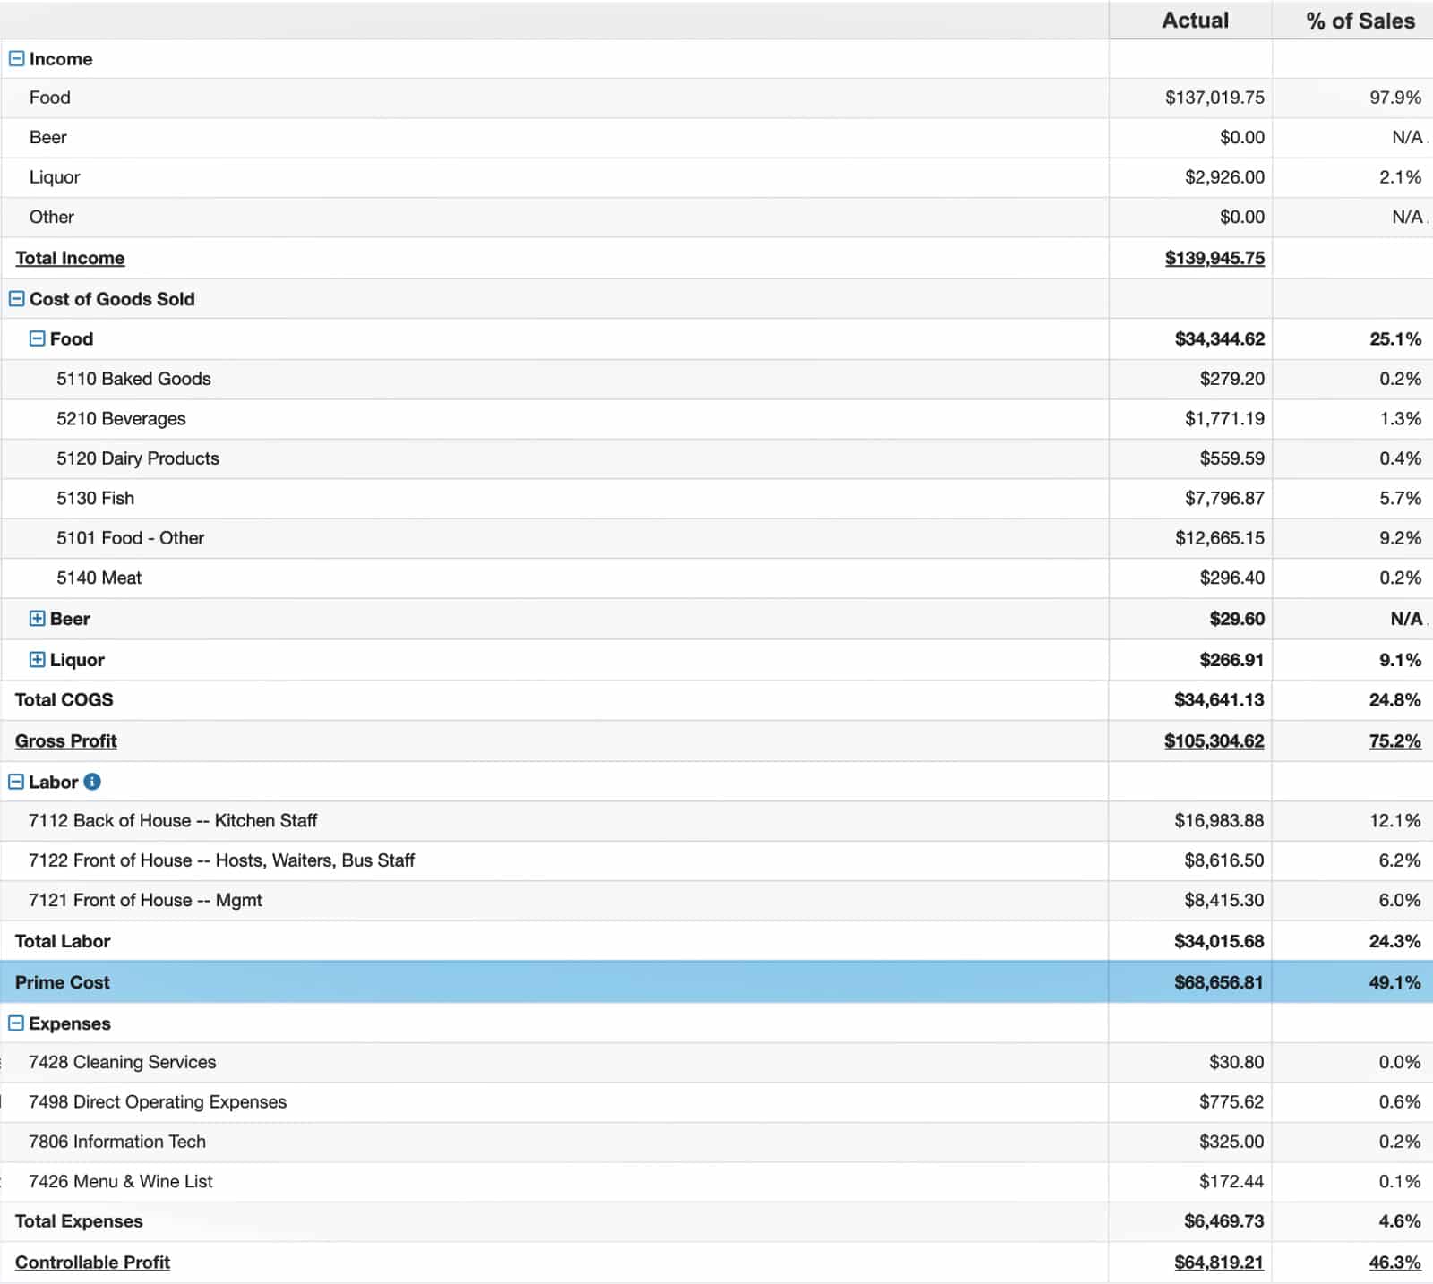Click the $2,926.00 liquor income value
The height and width of the screenshot is (1284, 1433).
pos(1224,177)
